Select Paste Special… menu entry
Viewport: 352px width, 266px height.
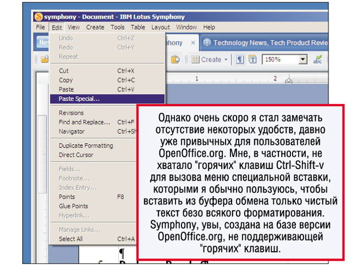[107, 99]
